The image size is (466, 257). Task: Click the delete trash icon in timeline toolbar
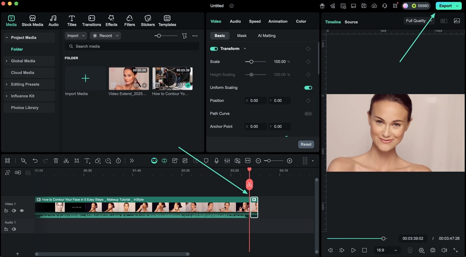pos(56,161)
